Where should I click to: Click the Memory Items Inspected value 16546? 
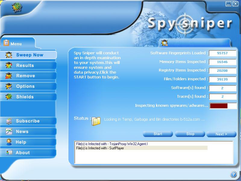coord(222,62)
